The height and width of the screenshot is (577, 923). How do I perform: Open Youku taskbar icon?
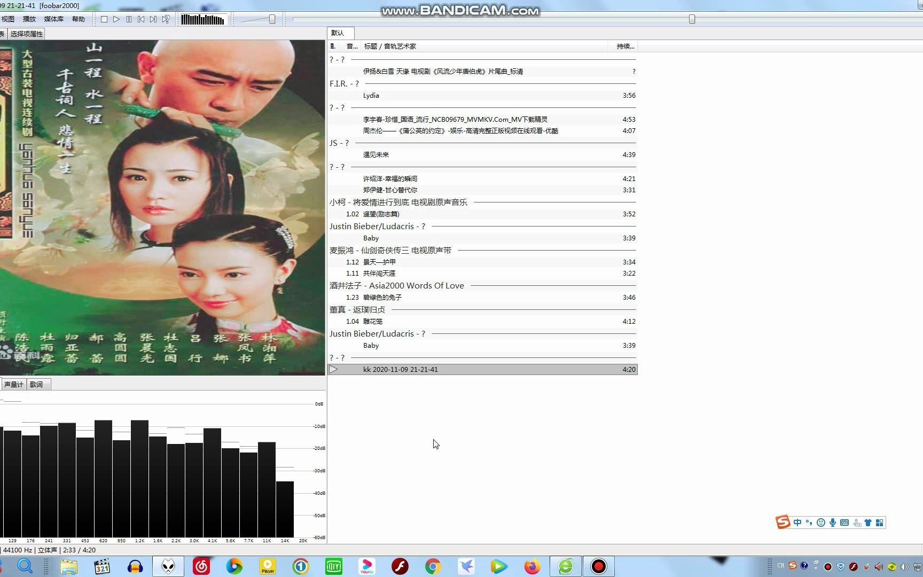point(367,566)
